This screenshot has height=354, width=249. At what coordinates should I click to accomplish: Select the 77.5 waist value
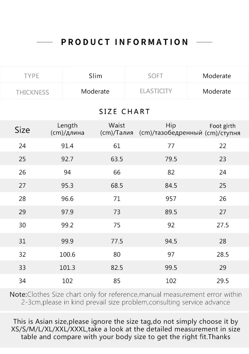117,241
